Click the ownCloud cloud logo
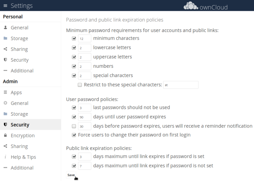254x181 pixels. [190, 6]
